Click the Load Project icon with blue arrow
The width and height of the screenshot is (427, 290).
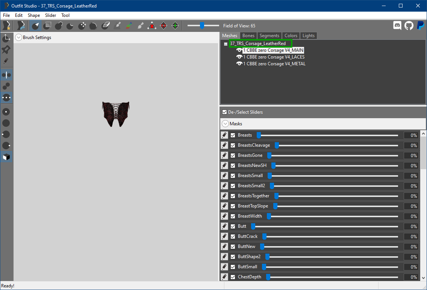(21, 26)
